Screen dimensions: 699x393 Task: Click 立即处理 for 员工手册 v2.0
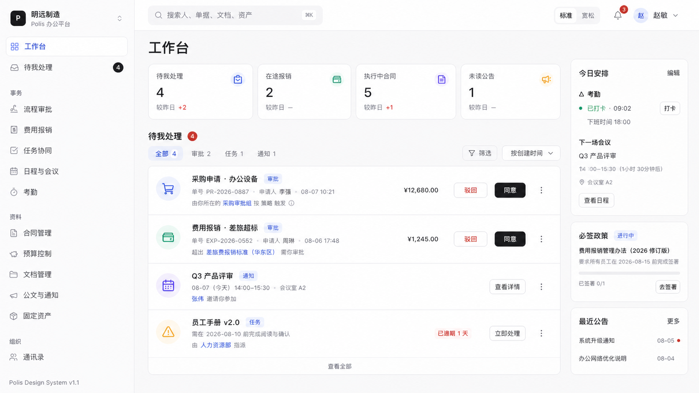(x=508, y=333)
